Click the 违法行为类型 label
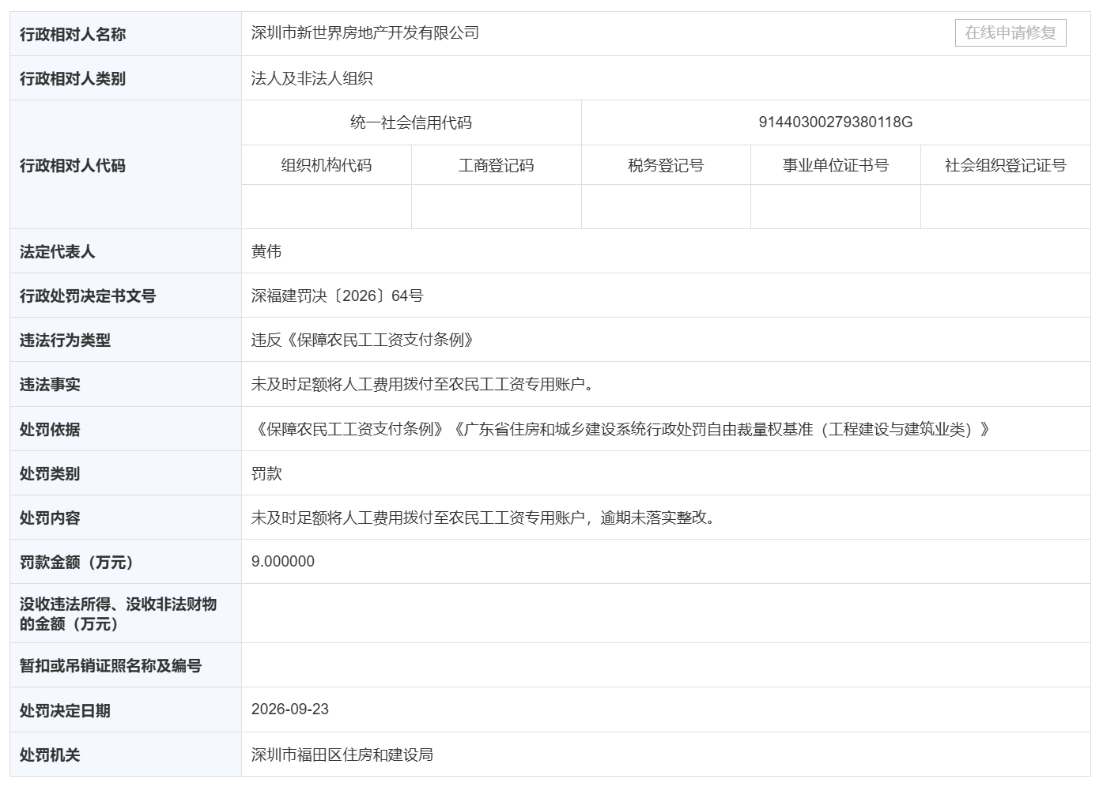 (x=65, y=341)
